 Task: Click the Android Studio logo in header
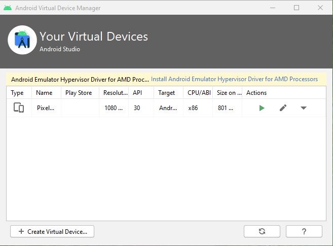pyautogui.click(x=22, y=40)
